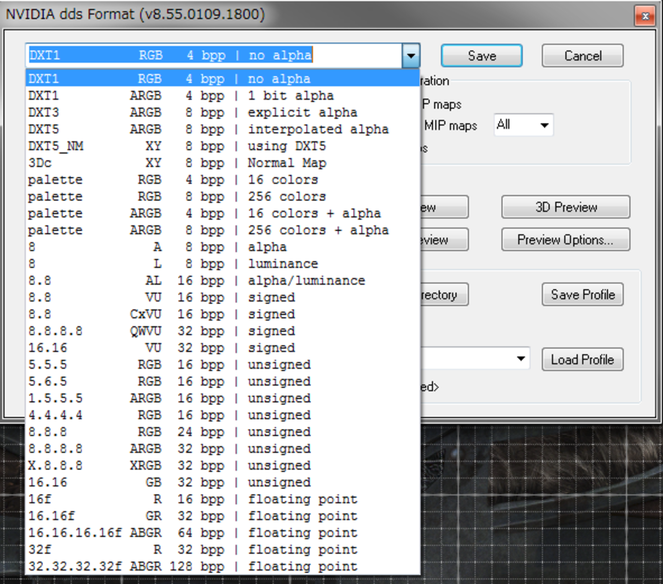Click Load Profile button

coord(582,360)
